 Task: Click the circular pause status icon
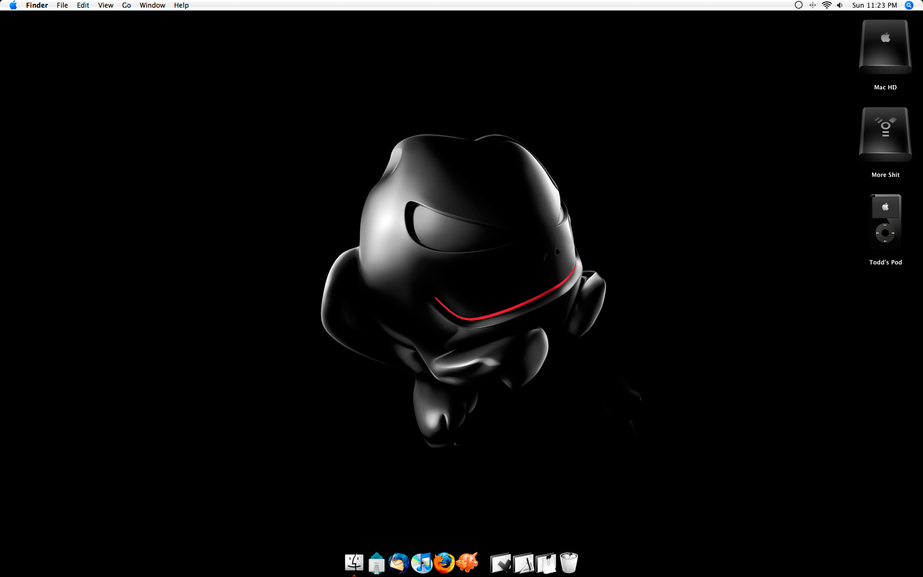tap(798, 5)
